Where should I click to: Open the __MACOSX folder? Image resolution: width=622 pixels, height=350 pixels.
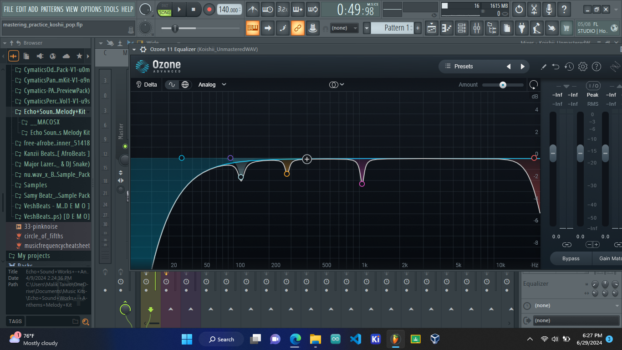tap(45, 122)
